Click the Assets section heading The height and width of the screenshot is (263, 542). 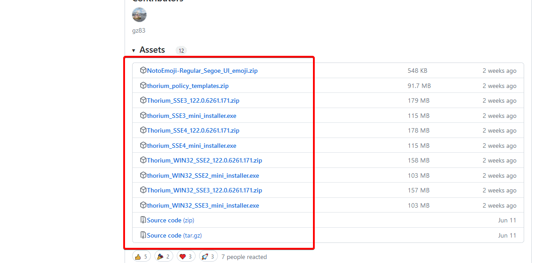click(152, 50)
